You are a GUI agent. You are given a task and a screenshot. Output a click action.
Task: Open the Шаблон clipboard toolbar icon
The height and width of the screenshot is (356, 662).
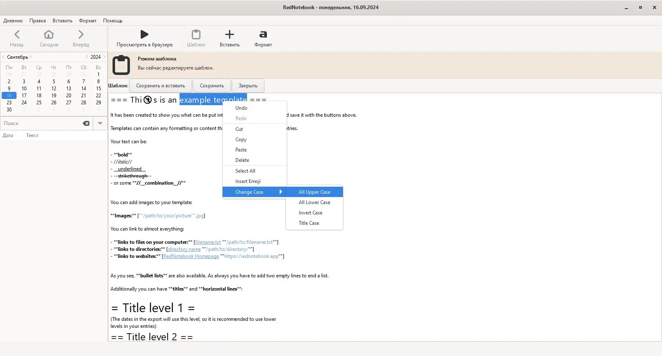pos(196,34)
